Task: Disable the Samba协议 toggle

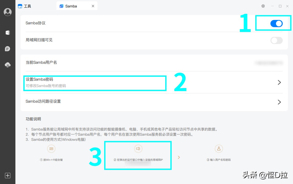Action: tap(276, 23)
